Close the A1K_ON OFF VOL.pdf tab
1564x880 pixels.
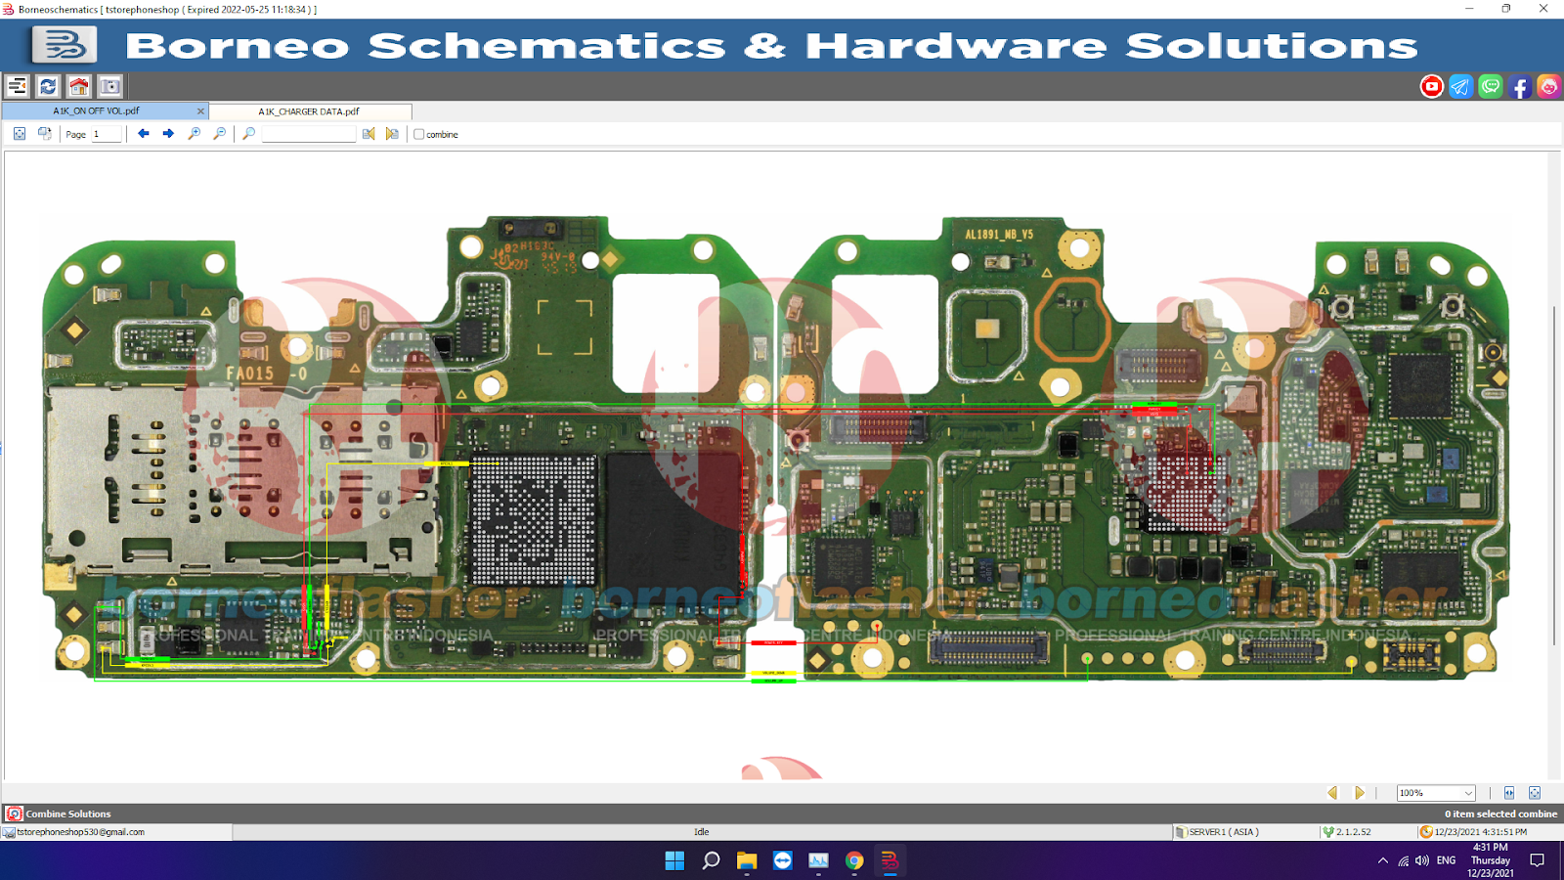pyautogui.click(x=200, y=111)
